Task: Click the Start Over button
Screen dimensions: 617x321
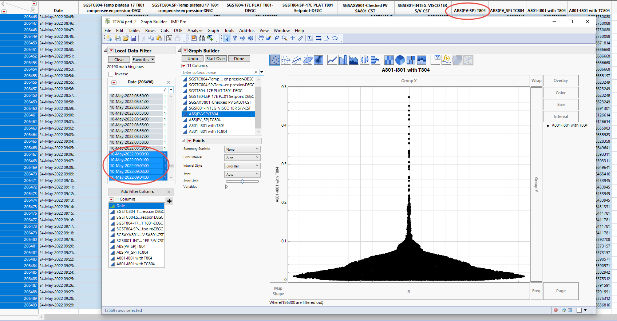Action: [x=215, y=59]
